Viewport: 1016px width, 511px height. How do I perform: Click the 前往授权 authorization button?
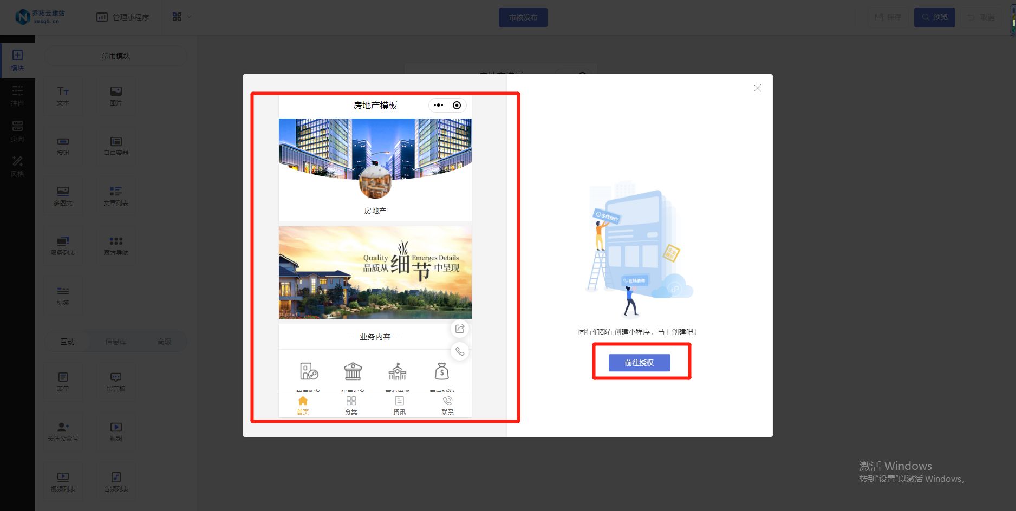click(641, 363)
